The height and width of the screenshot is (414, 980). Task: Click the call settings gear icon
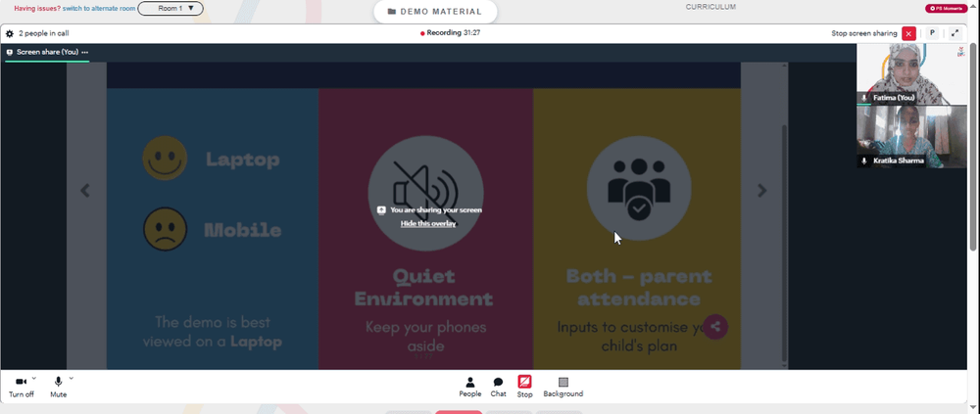point(10,33)
